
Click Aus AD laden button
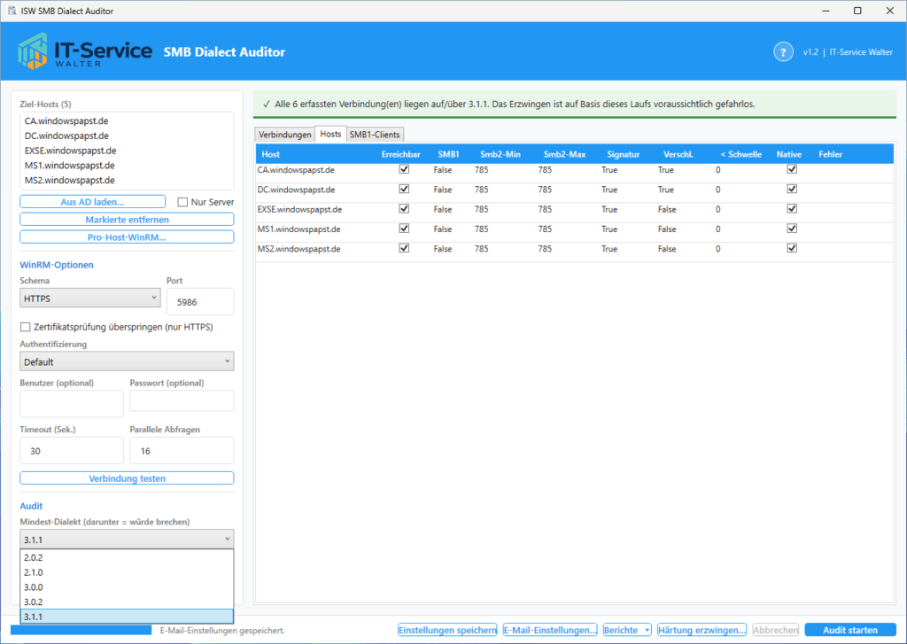(92, 202)
